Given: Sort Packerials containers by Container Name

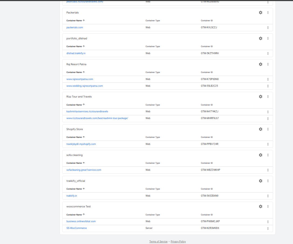Looking at the screenshot, I should 75,20.
